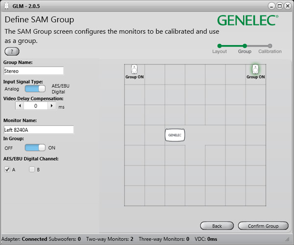294x245 pixels.
Task: Click the GENELEC listening position box in the grid
Action: (x=175, y=135)
